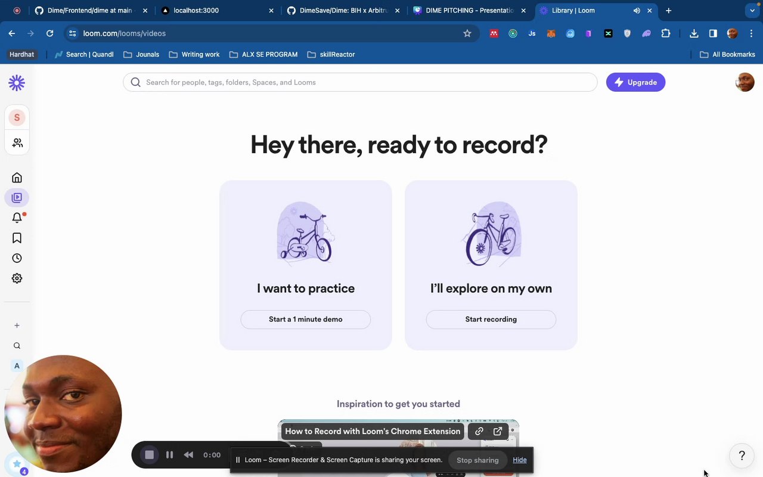Open the shield extension icon
Screen dimensions: 763x477
[x=627, y=33]
